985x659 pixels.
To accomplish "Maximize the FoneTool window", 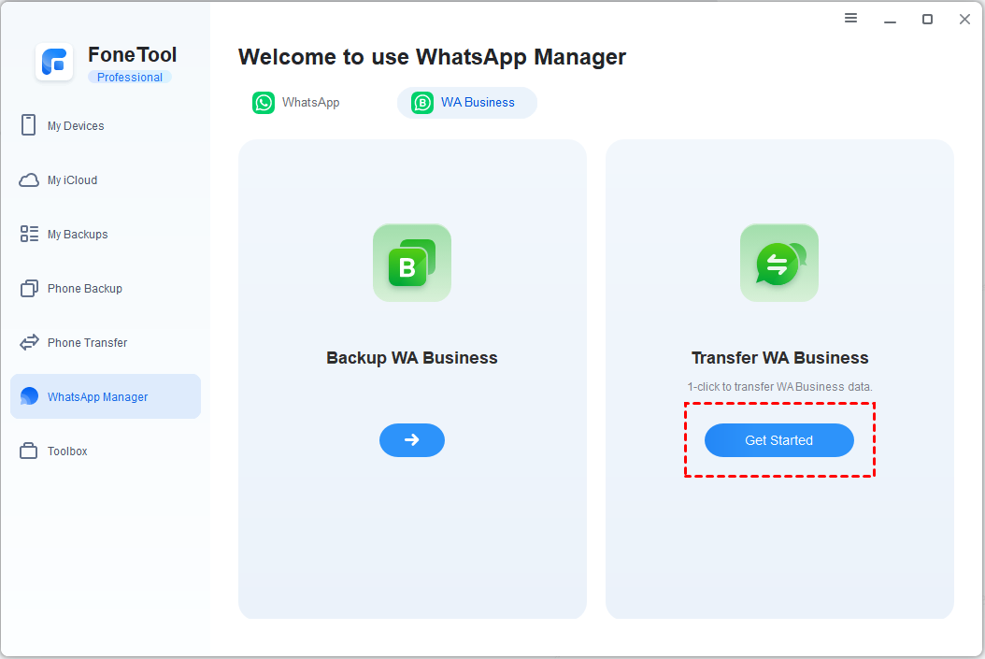I will [927, 19].
